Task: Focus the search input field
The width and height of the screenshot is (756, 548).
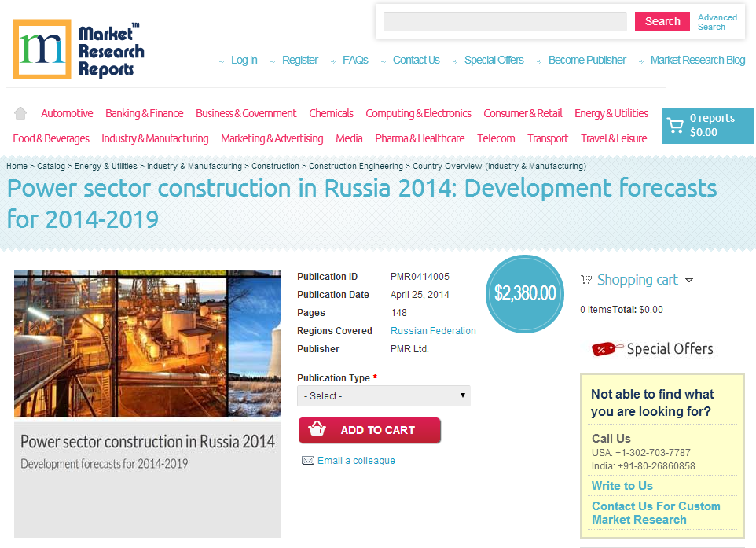Action: [x=505, y=22]
